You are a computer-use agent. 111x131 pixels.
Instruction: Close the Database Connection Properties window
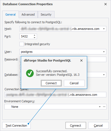coord(106,4)
